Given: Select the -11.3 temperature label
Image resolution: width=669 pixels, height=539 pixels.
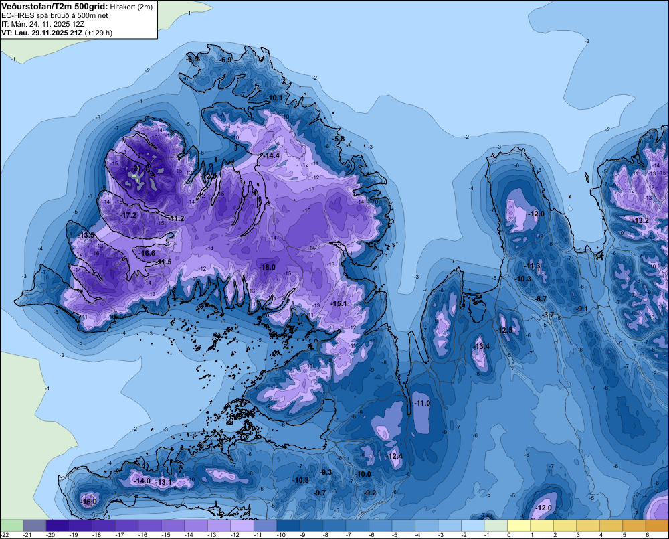Looking at the screenshot, I should coord(532,266).
